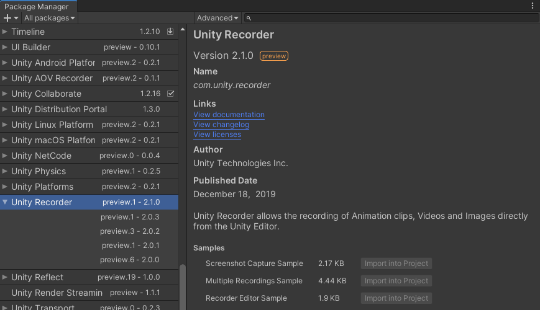The height and width of the screenshot is (310, 540).
Task: Select the Unity Platforms package
Action: 89,186
